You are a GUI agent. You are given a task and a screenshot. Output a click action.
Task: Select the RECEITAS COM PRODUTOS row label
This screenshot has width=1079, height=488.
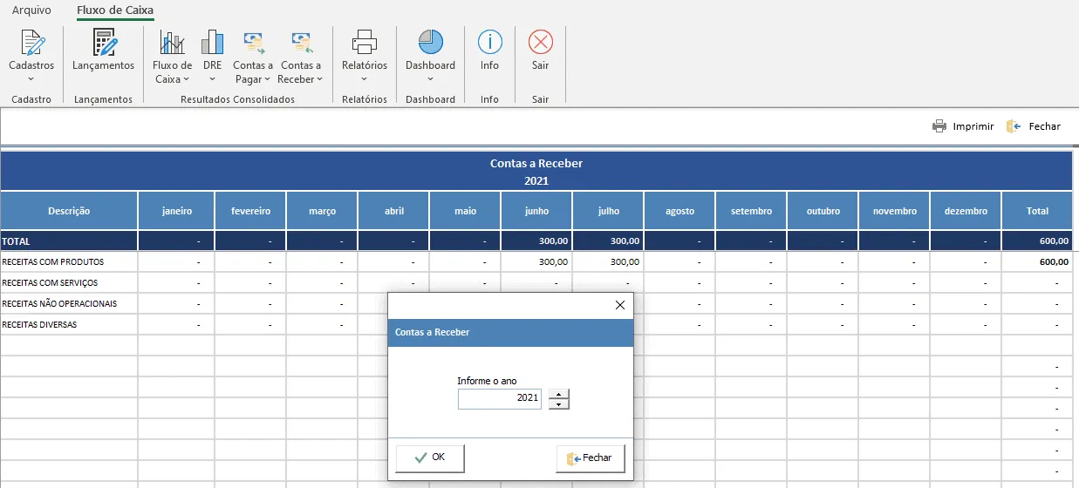tap(53, 261)
